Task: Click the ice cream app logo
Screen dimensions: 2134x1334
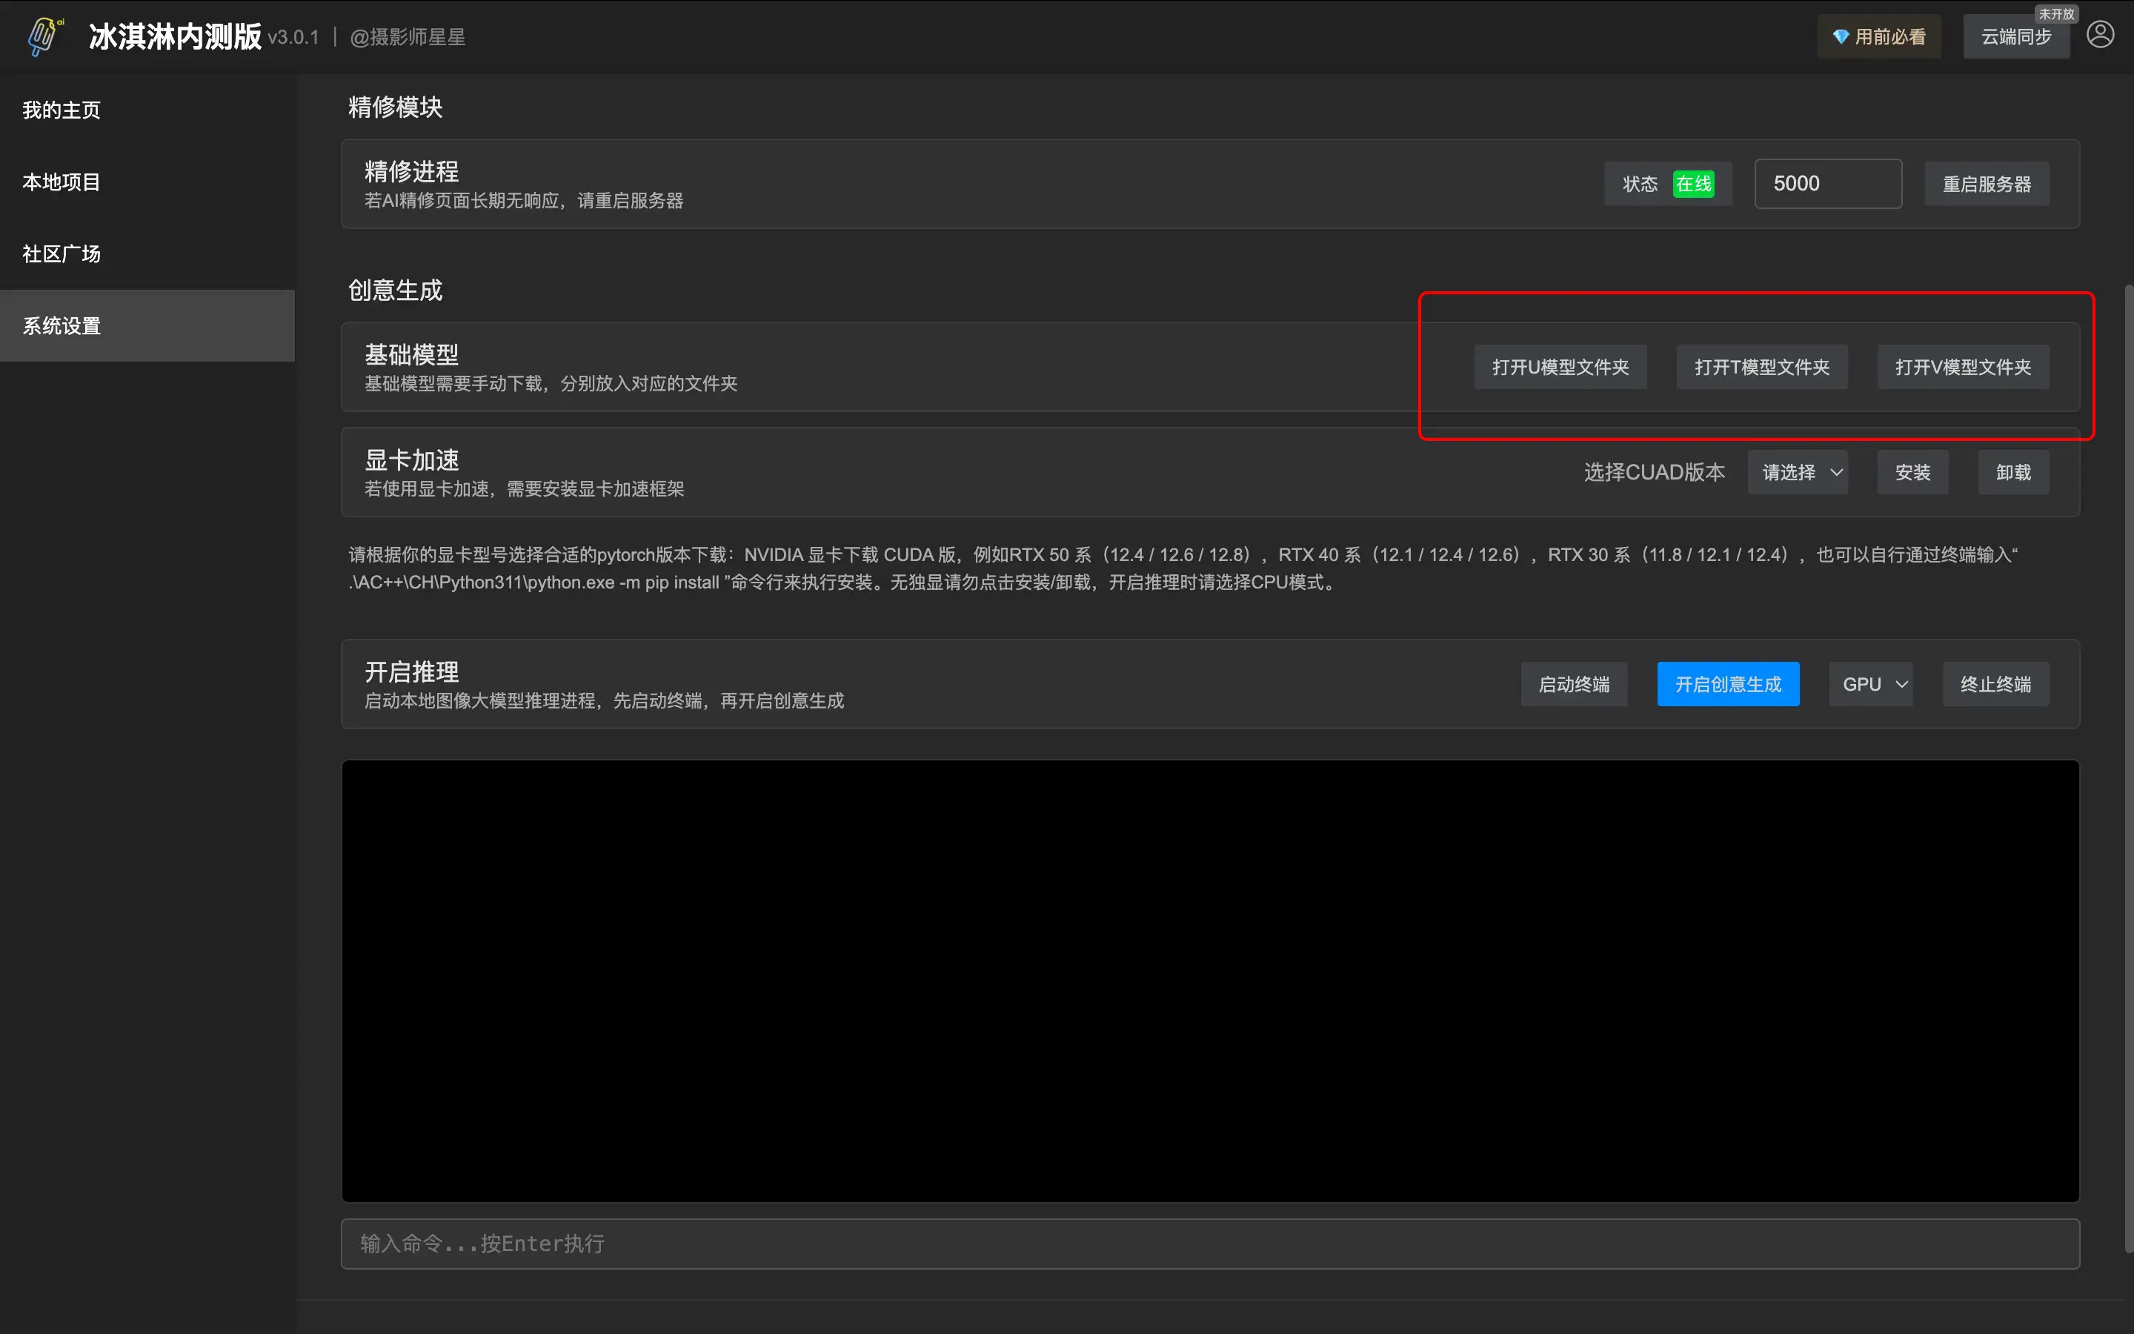Action: [x=44, y=36]
